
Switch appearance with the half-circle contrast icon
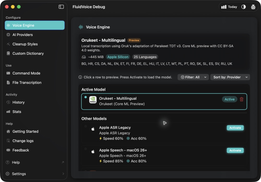244,7
